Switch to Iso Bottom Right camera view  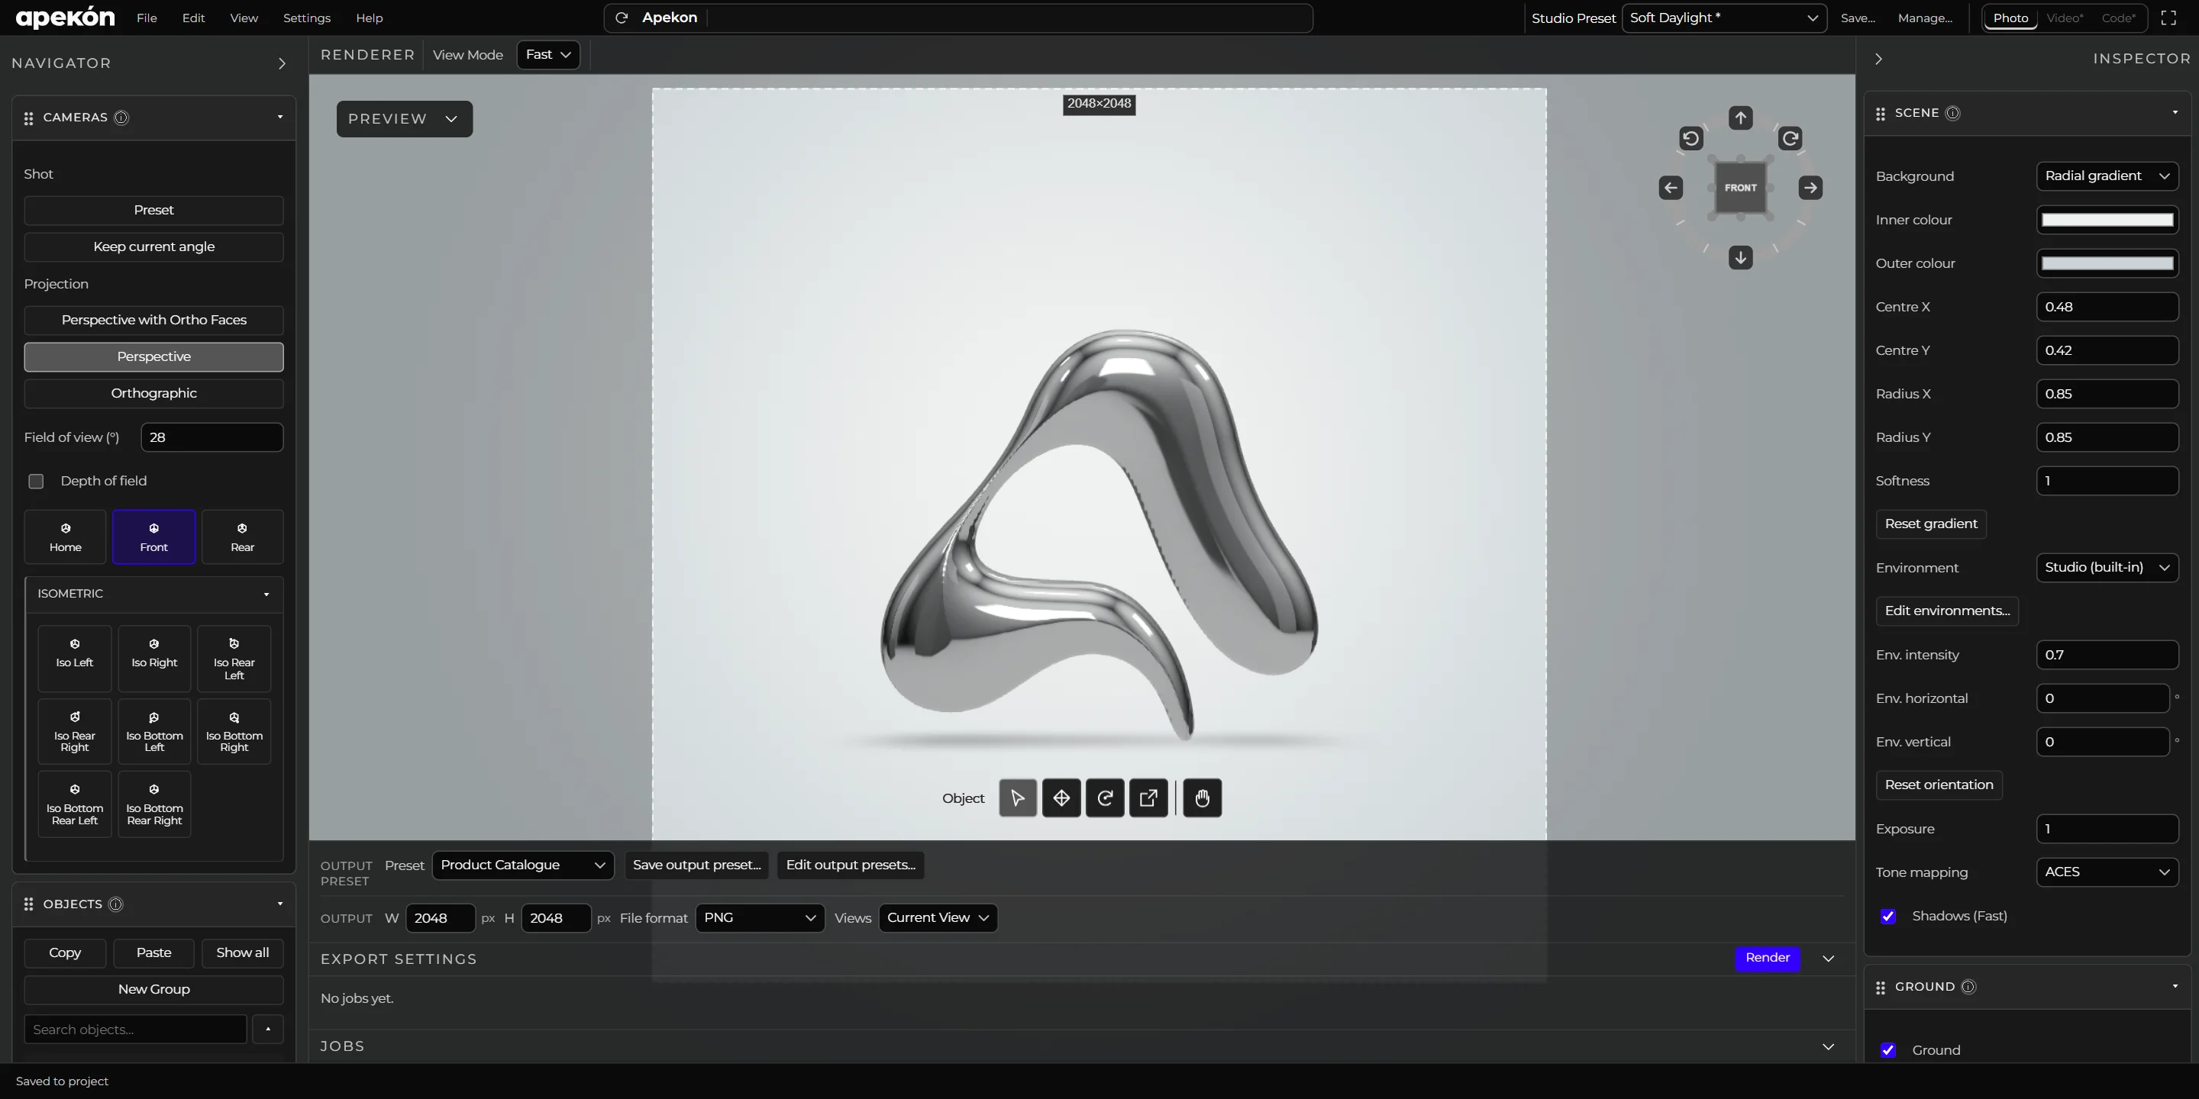click(x=234, y=731)
